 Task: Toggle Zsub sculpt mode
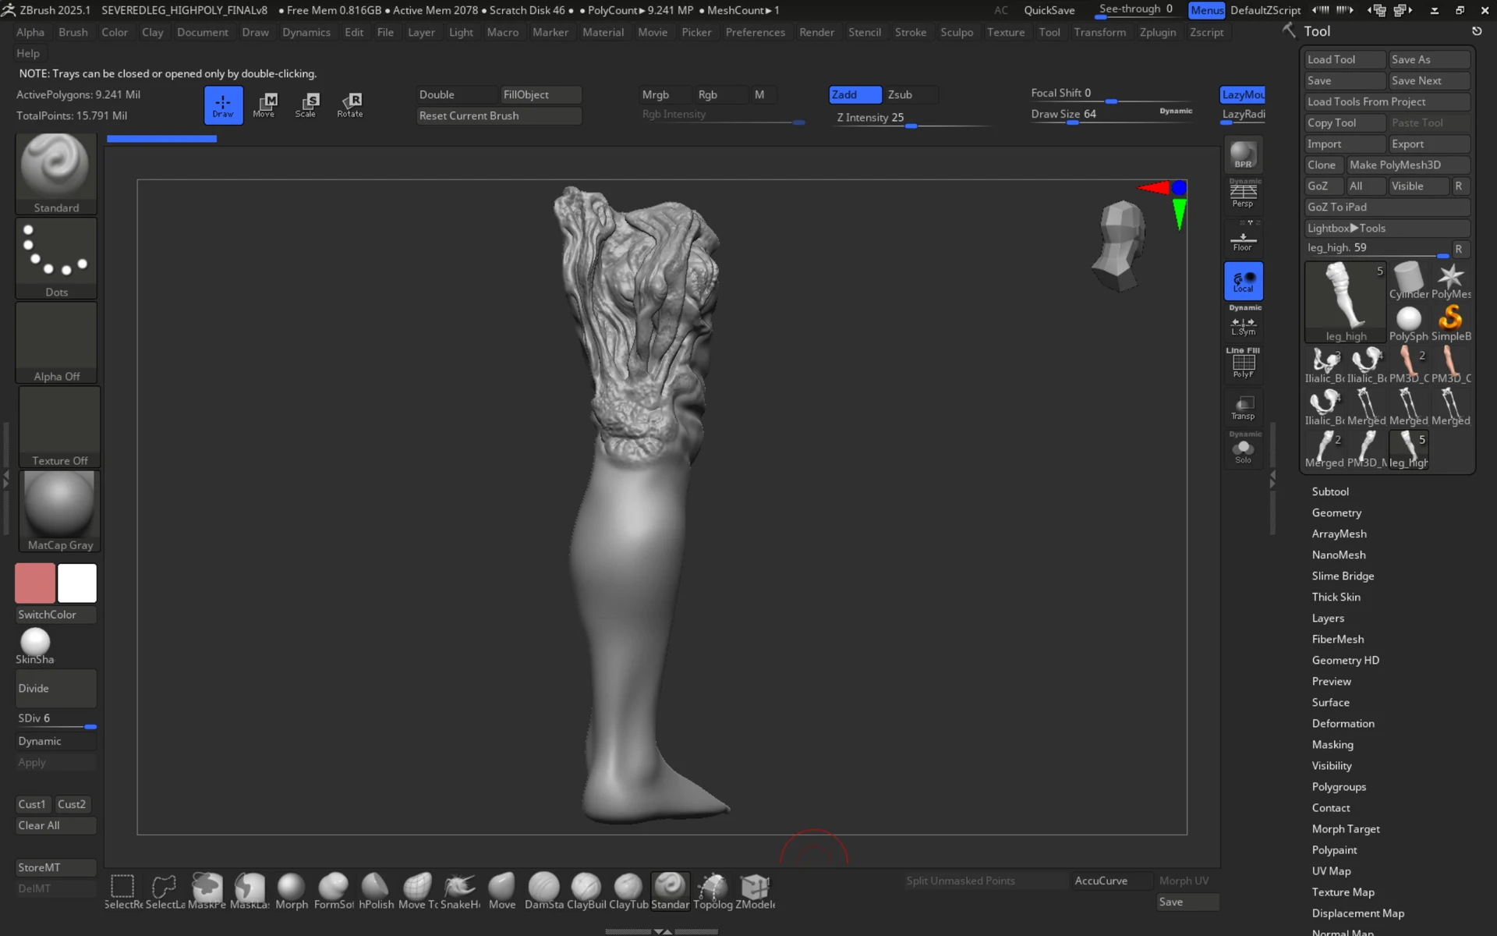click(909, 94)
